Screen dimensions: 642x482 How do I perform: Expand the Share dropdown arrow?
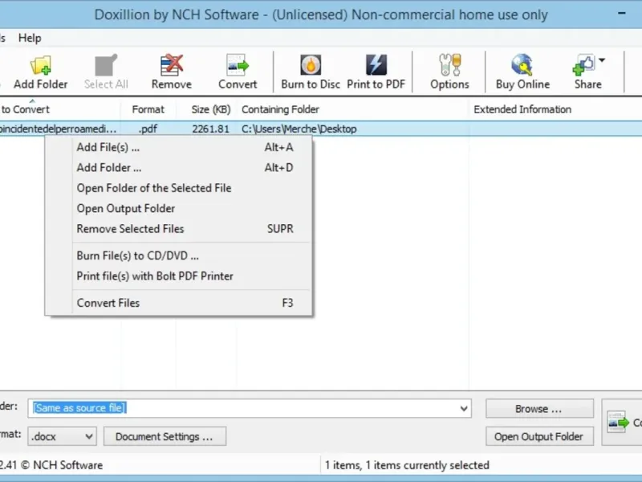(x=601, y=61)
